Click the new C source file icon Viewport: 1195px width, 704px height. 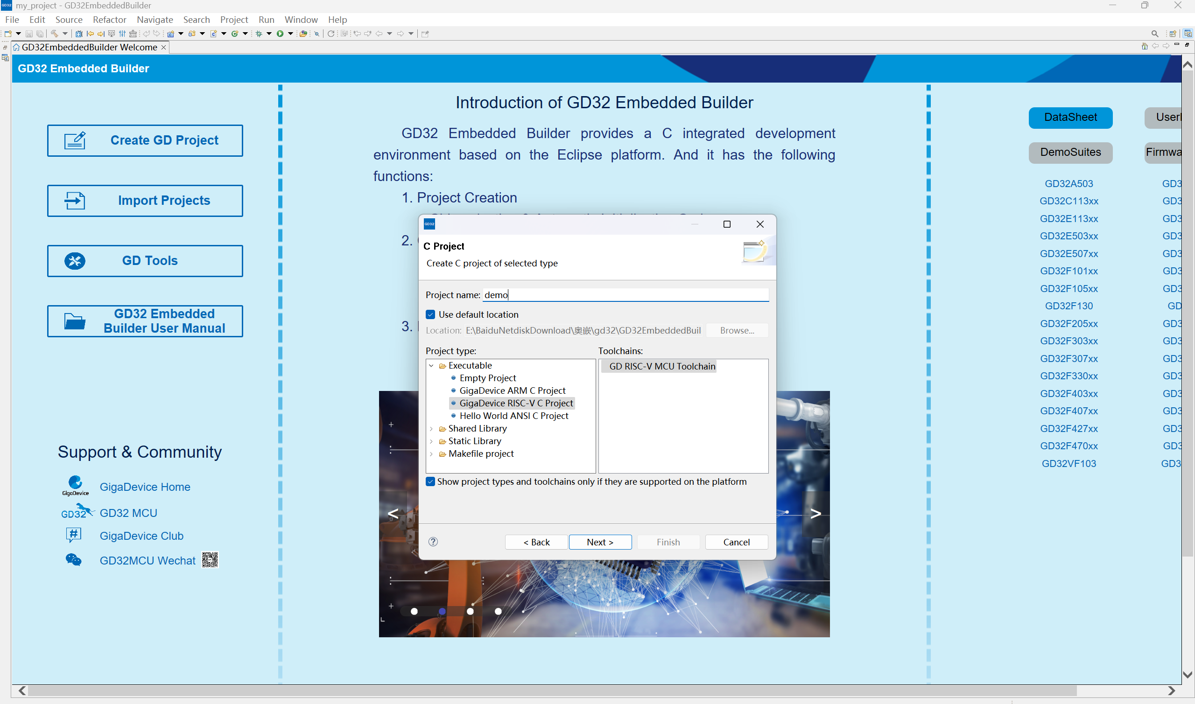[x=214, y=34]
